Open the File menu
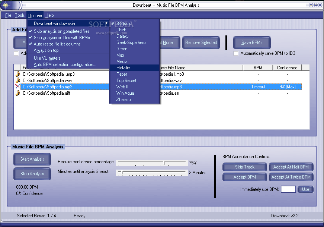The image size is (324, 227). (8, 15)
